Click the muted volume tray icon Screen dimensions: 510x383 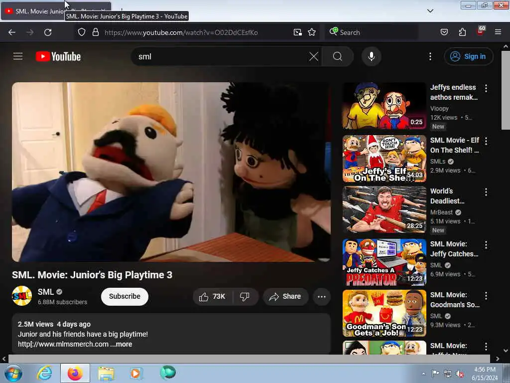pyautogui.click(x=460, y=374)
